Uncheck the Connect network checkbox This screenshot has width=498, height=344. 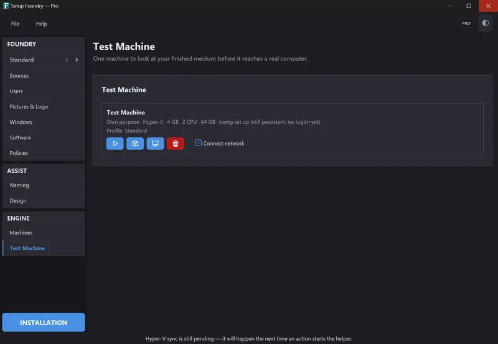pos(198,143)
